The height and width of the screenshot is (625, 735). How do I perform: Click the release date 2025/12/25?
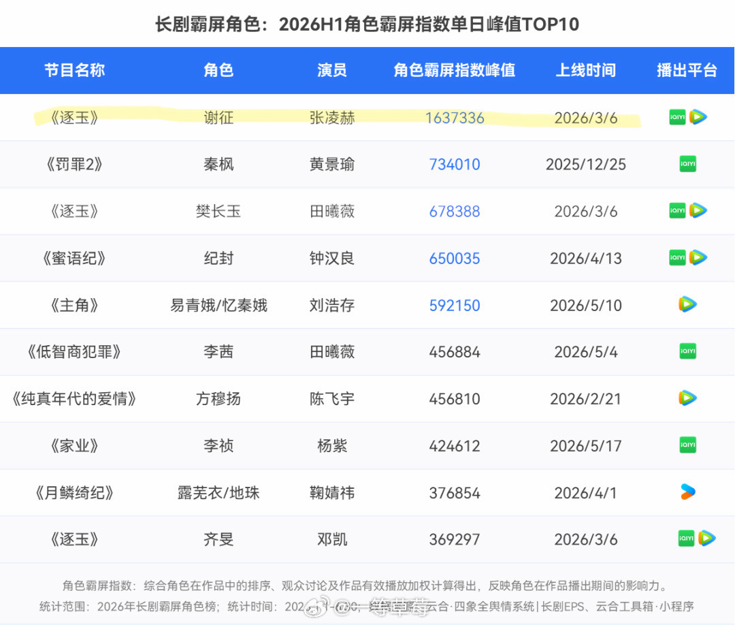tap(585, 165)
